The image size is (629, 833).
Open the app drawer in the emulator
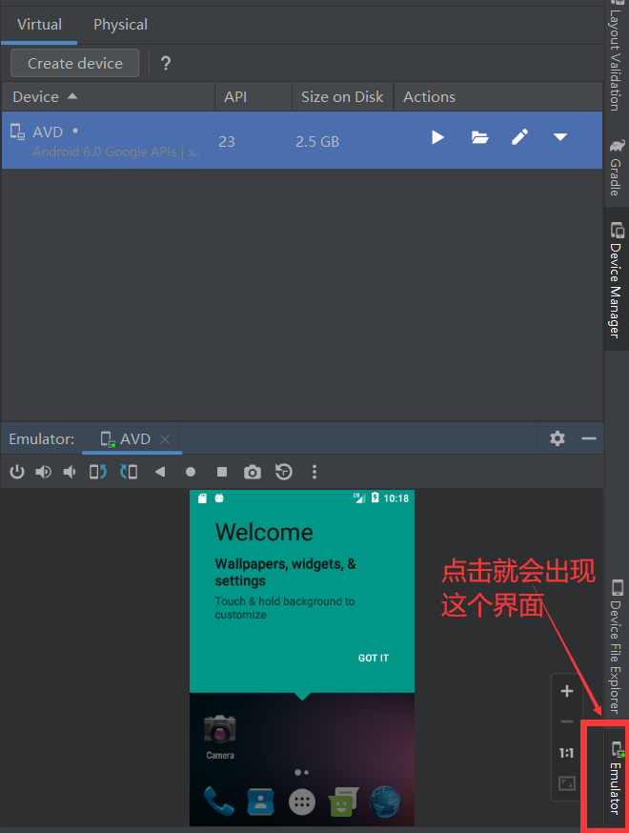click(x=302, y=802)
